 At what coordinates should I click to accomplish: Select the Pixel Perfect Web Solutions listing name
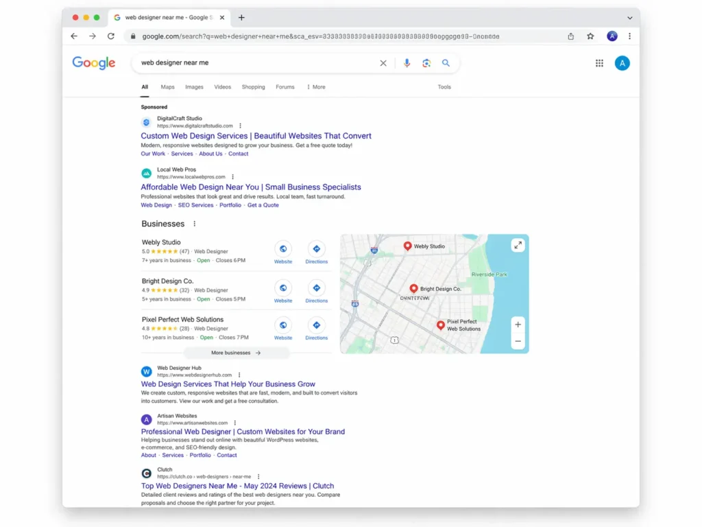coord(182,320)
